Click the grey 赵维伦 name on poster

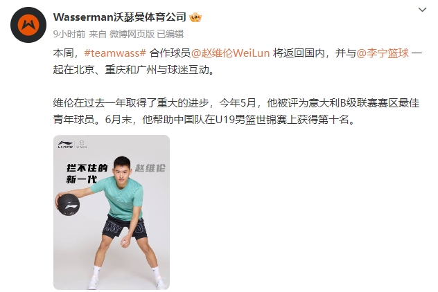(150, 168)
